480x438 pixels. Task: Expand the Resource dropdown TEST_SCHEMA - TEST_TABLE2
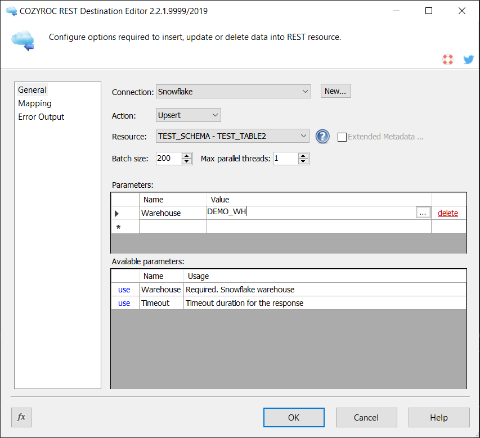click(x=232, y=136)
